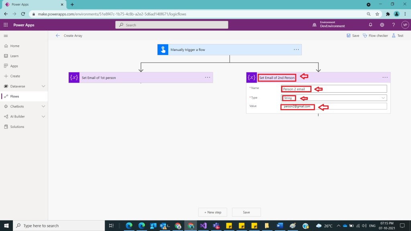Collapse the left navigation hamburger menu

tap(6, 36)
